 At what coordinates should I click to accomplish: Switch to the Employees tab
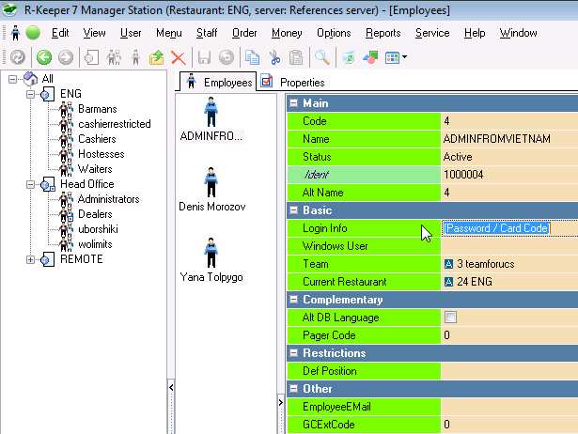pos(217,82)
